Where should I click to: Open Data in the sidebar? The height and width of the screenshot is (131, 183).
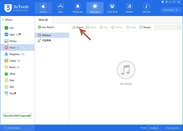pyautogui.click(x=18, y=80)
